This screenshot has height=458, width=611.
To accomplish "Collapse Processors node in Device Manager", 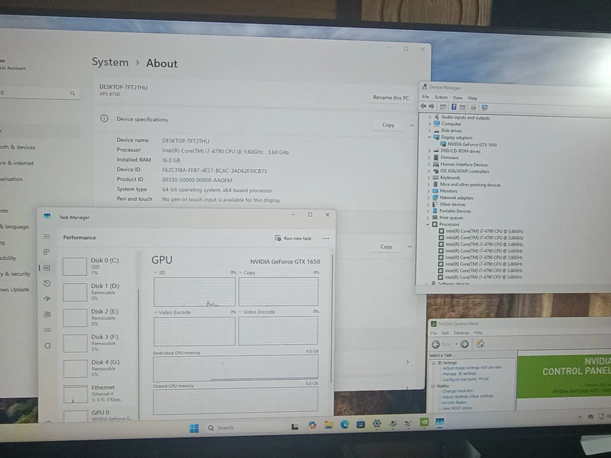I will click(428, 225).
